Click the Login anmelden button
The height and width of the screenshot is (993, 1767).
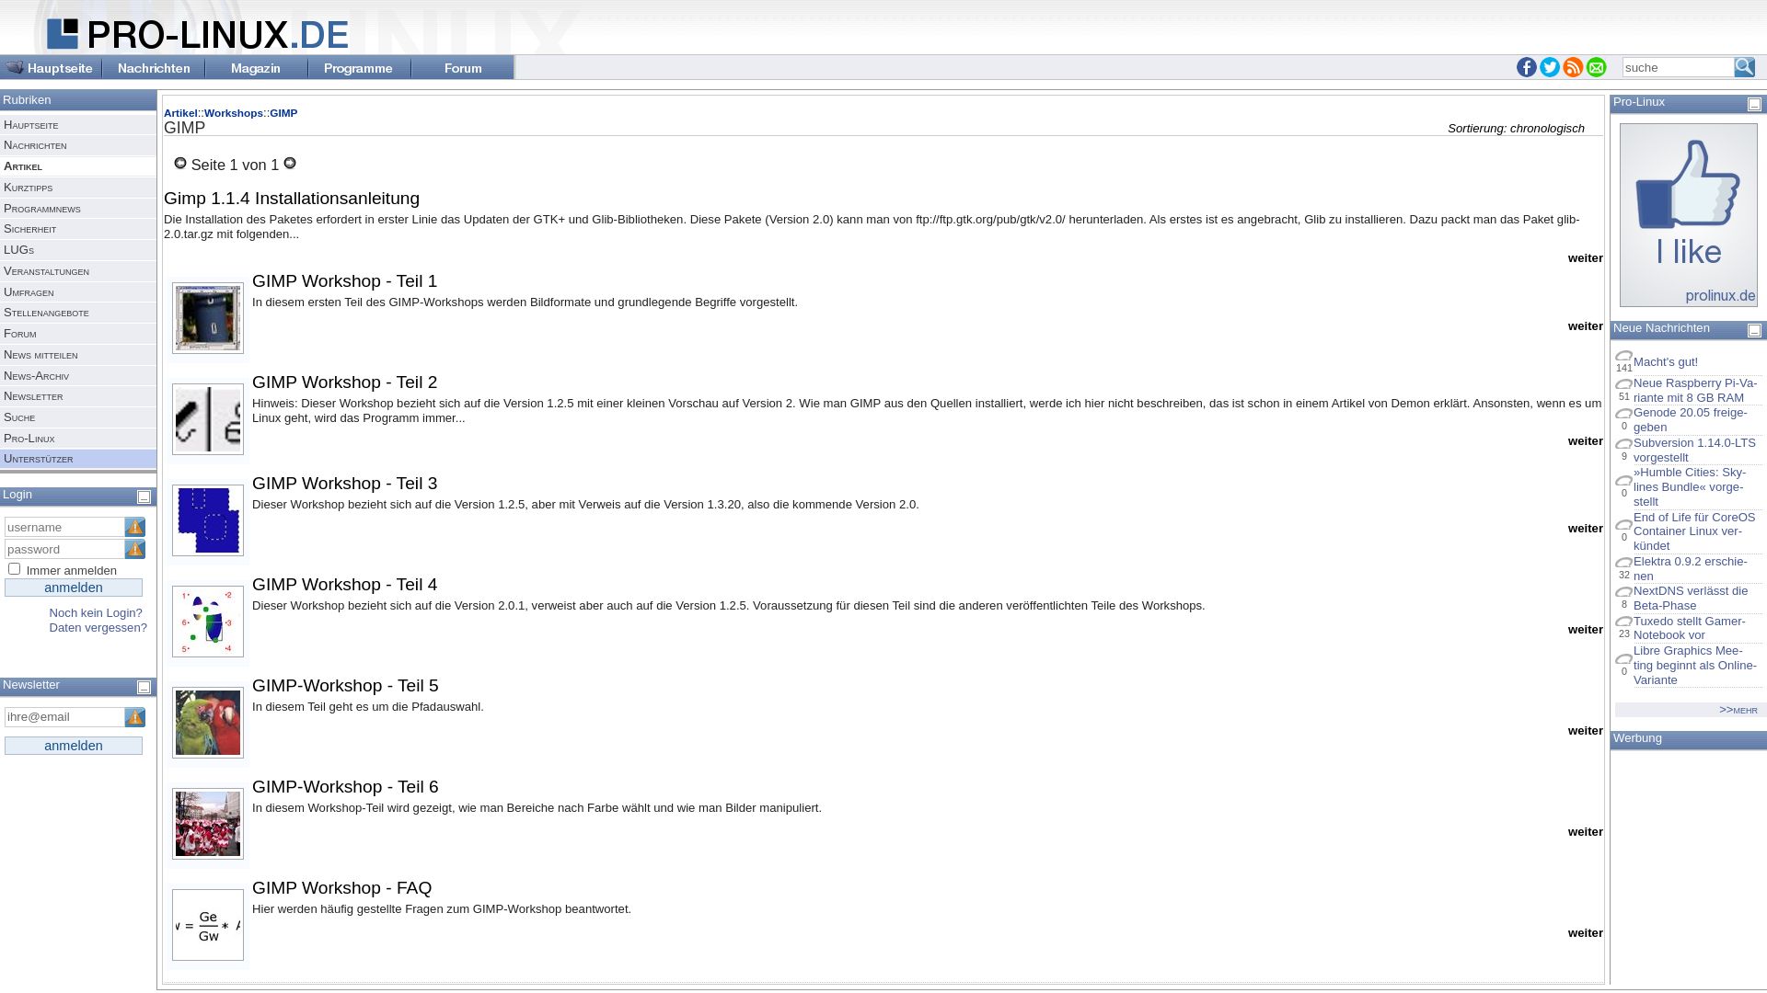[74, 588]
